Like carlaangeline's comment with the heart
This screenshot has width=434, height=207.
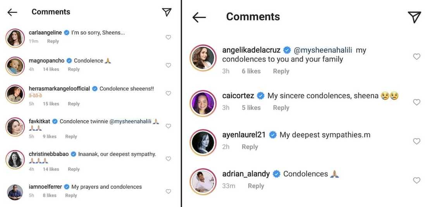click(168, 37)
